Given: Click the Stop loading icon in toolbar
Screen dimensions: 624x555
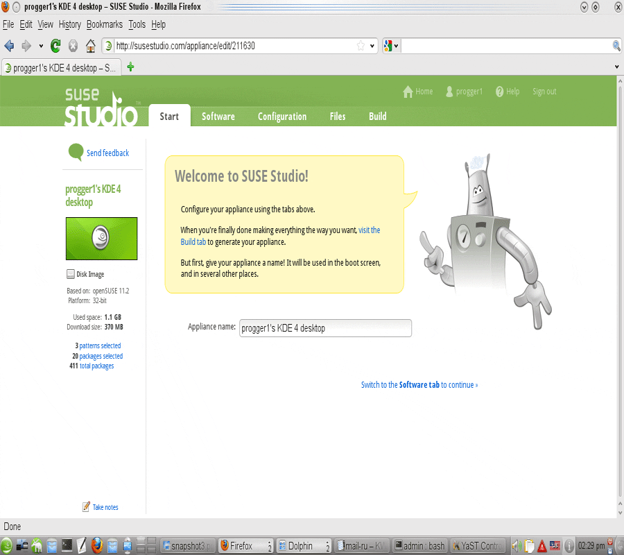Looking at the screenshot, I should (73, 46).
